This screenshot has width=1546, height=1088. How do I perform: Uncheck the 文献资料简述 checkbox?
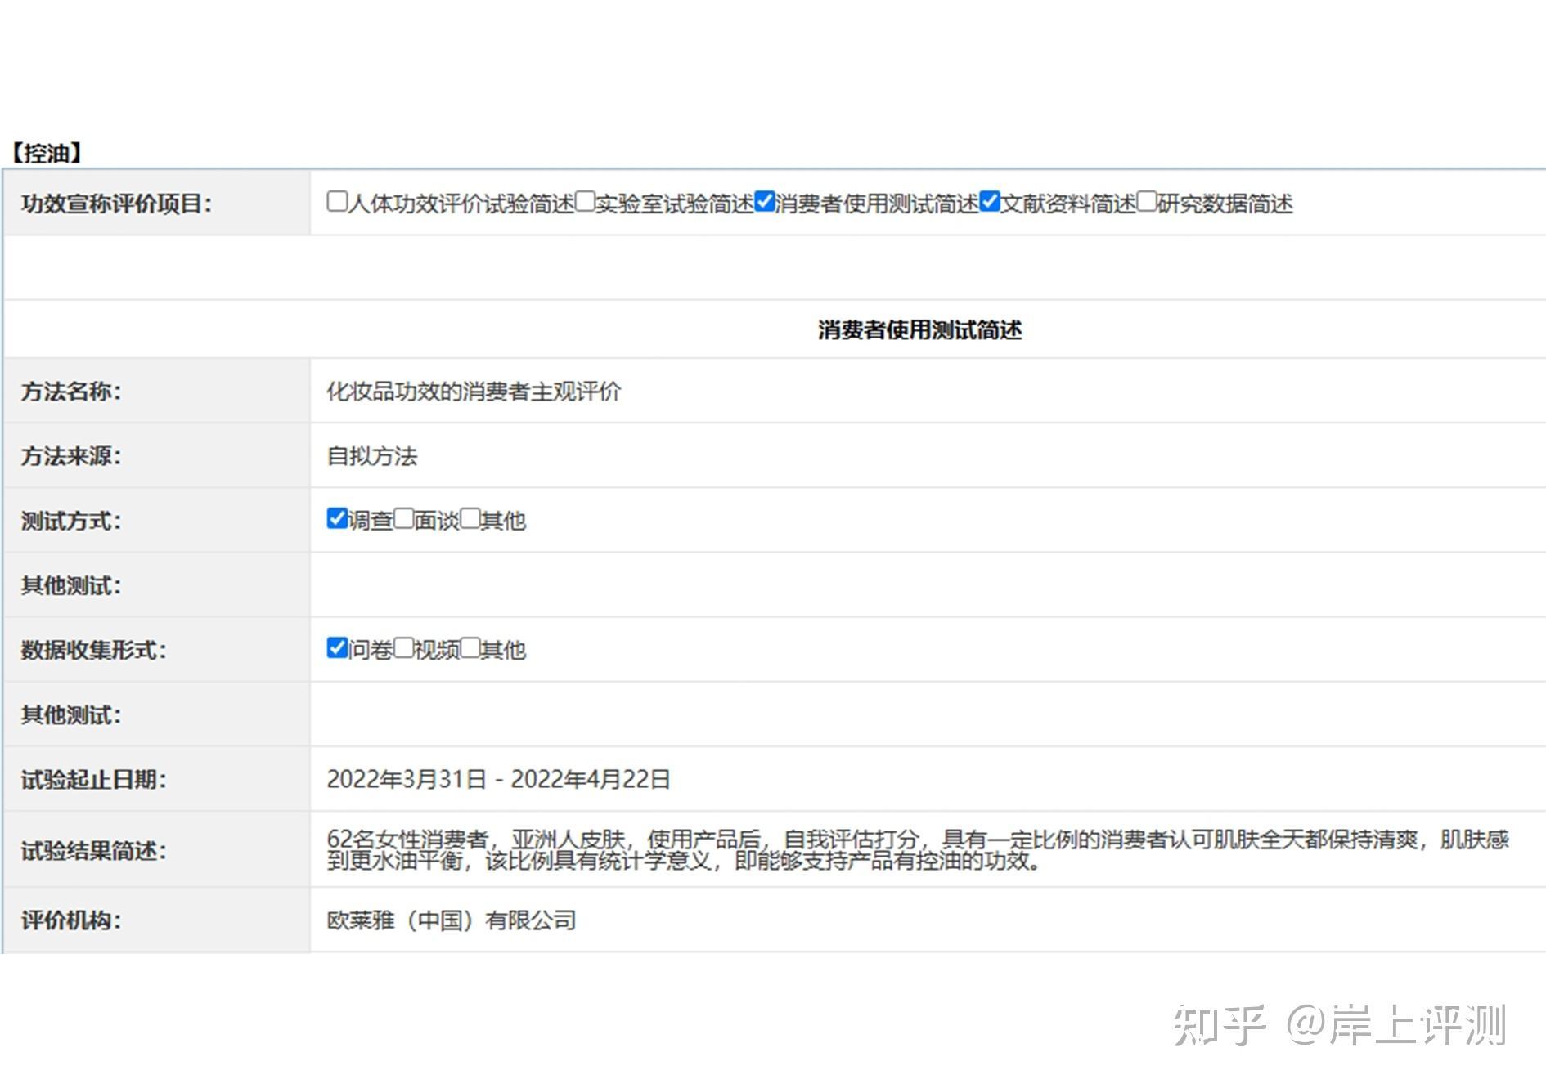coord(990,201)
